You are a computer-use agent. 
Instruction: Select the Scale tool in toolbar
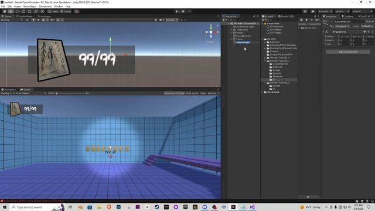click(23, 11)
